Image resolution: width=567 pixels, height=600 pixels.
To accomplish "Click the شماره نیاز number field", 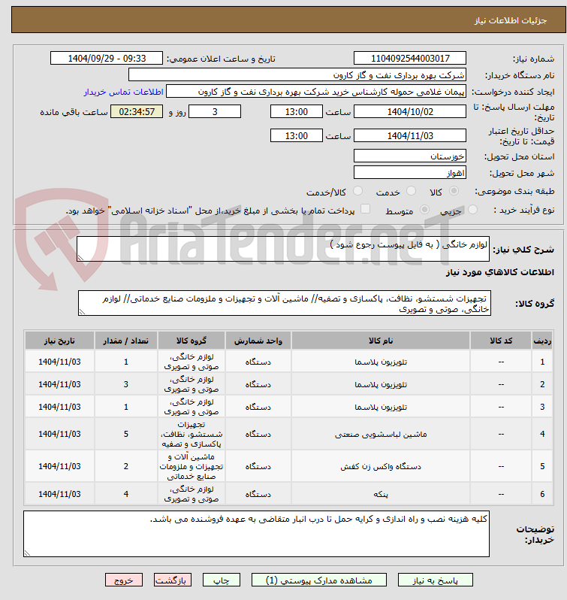I will coord(410,58).
